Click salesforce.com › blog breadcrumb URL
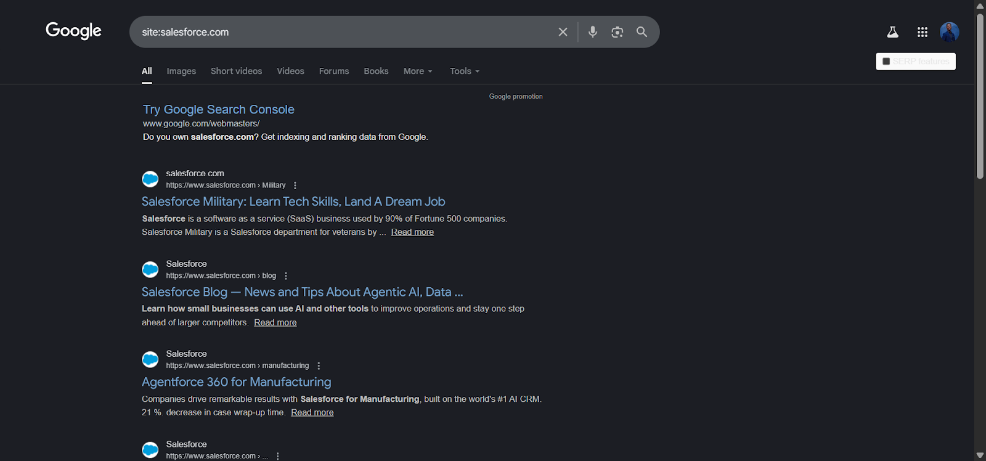Screen dimensions: 986x461 pyautogui.click(x=221, y=276)
